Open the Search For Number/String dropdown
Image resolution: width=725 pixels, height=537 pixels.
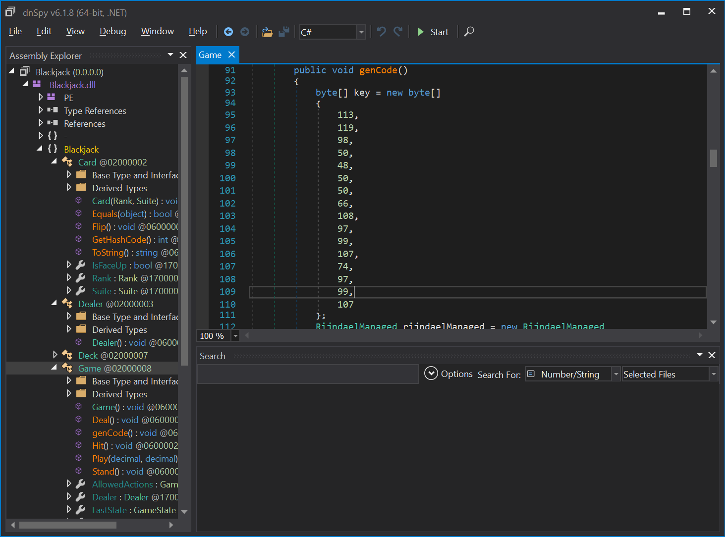pos(615,375)
